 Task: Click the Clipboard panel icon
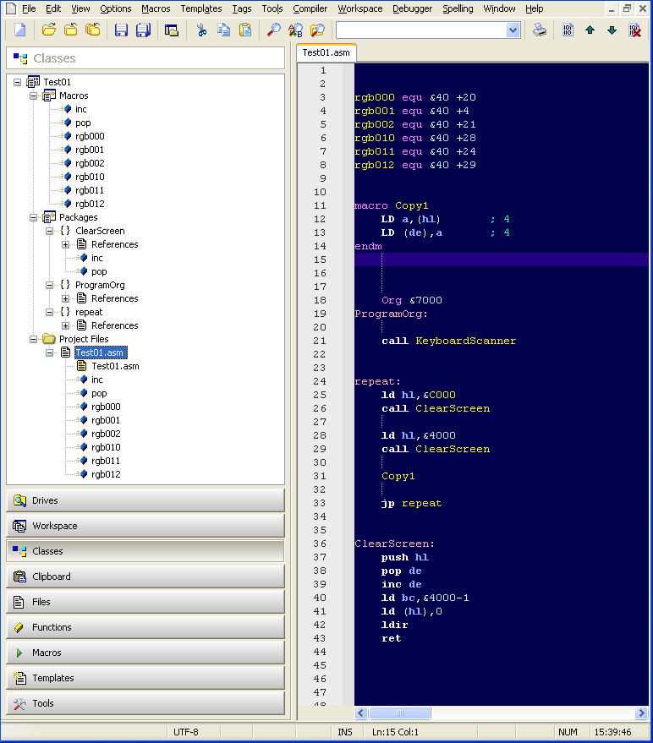click(19, 576)
